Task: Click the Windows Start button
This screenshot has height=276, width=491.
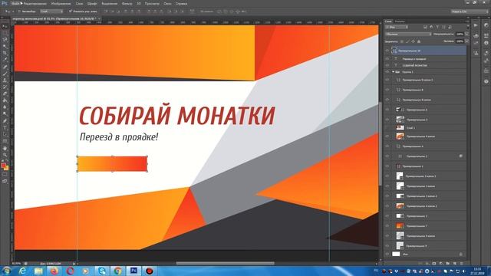Action: [x=6, y=271]
